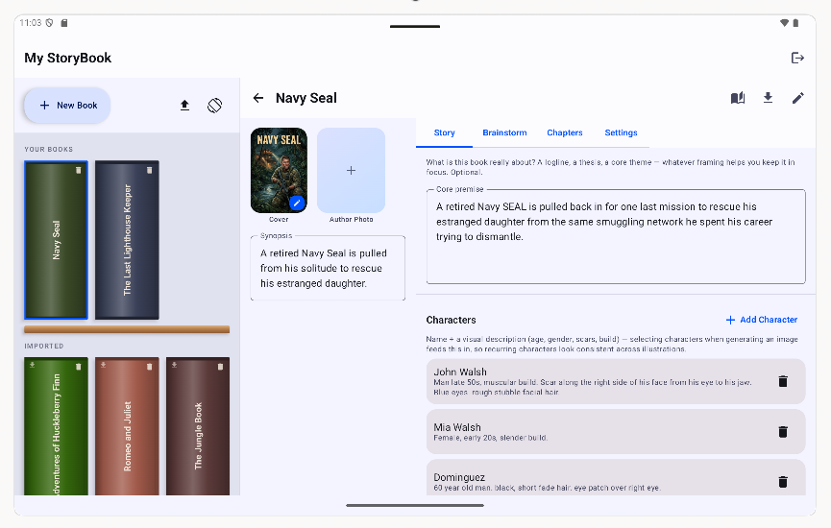Delete the Huckleberry Finn imported book

79,367
